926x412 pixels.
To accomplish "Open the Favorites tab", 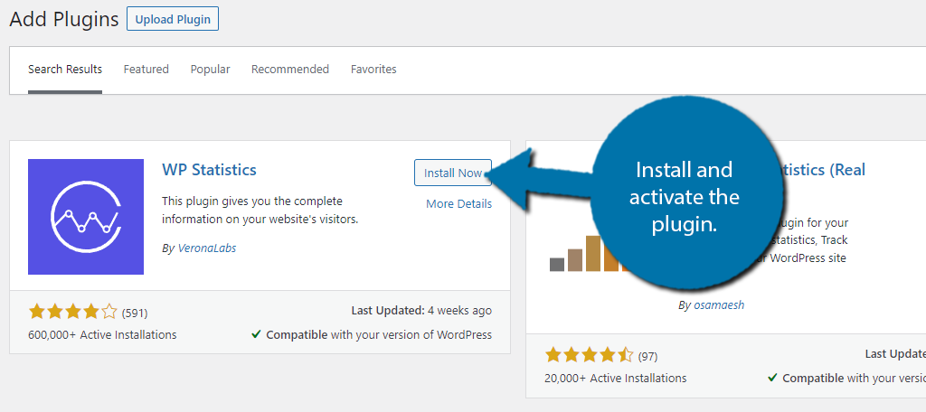I will click(x=373, y=69).
